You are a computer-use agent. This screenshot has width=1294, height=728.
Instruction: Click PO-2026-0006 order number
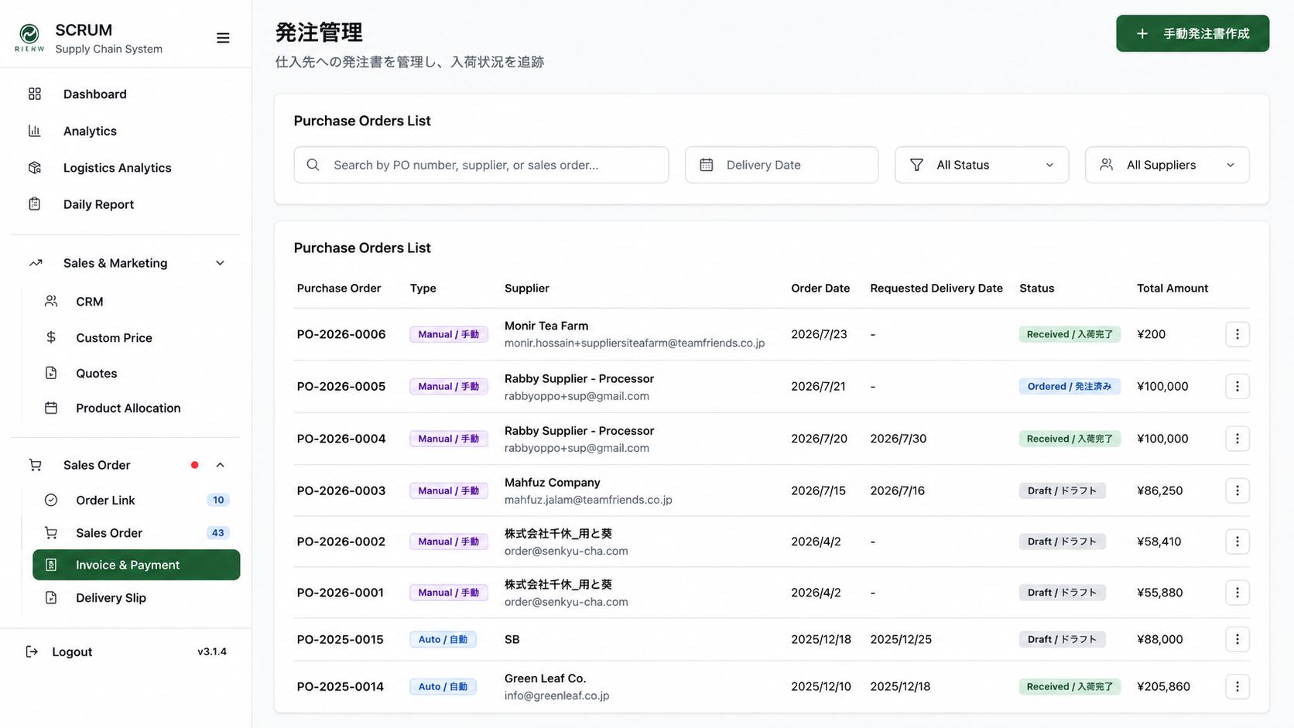click(341, 334)
